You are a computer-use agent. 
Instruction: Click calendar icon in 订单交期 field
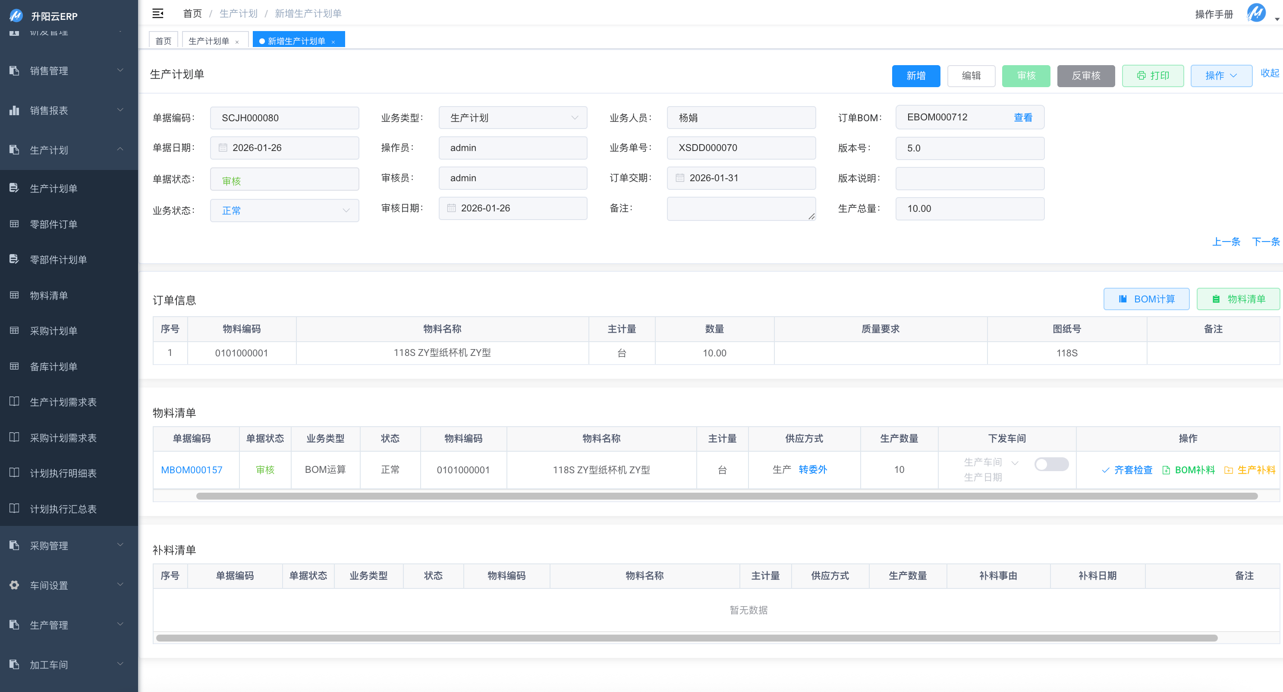point(680,178)
